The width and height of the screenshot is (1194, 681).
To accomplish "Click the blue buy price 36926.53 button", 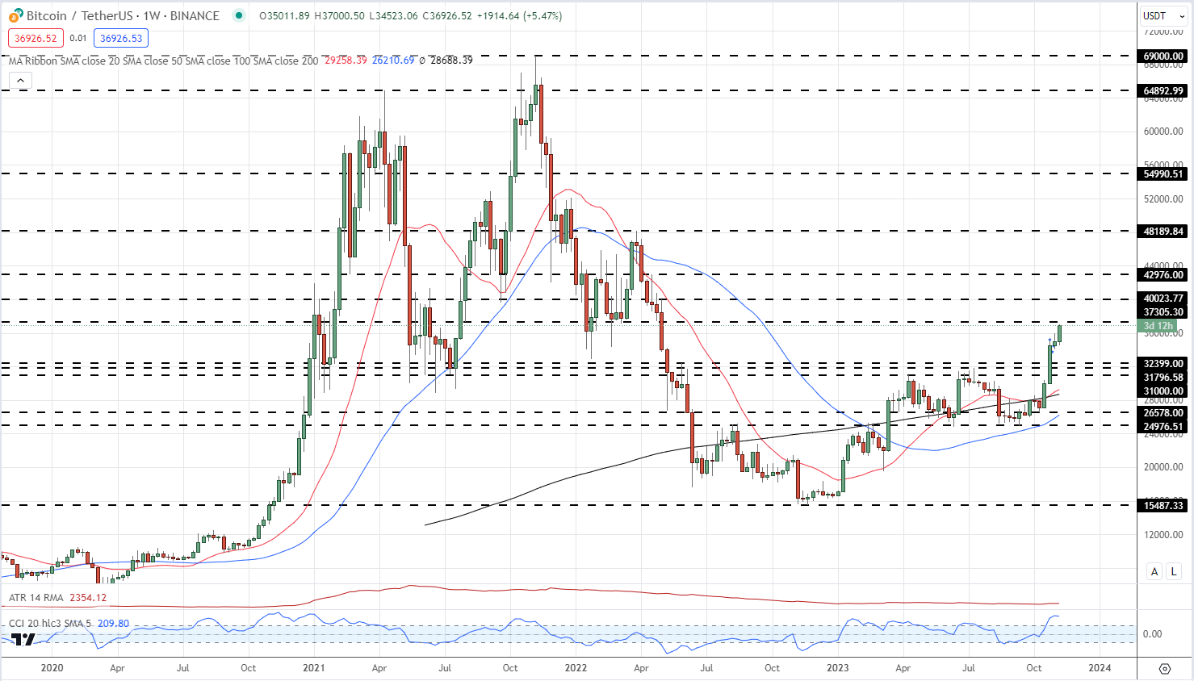I will point(121,38).
